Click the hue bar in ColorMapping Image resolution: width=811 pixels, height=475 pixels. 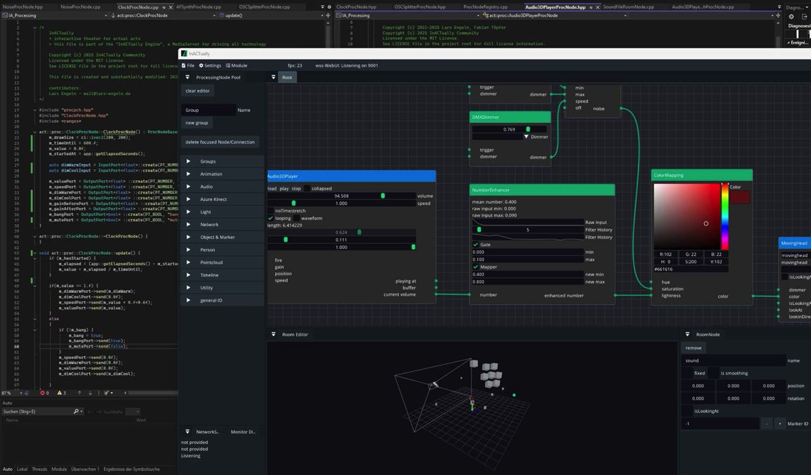coord(725,216)
